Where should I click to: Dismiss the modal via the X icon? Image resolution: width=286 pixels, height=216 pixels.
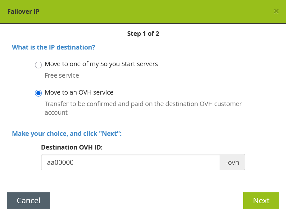pos(276,11)
